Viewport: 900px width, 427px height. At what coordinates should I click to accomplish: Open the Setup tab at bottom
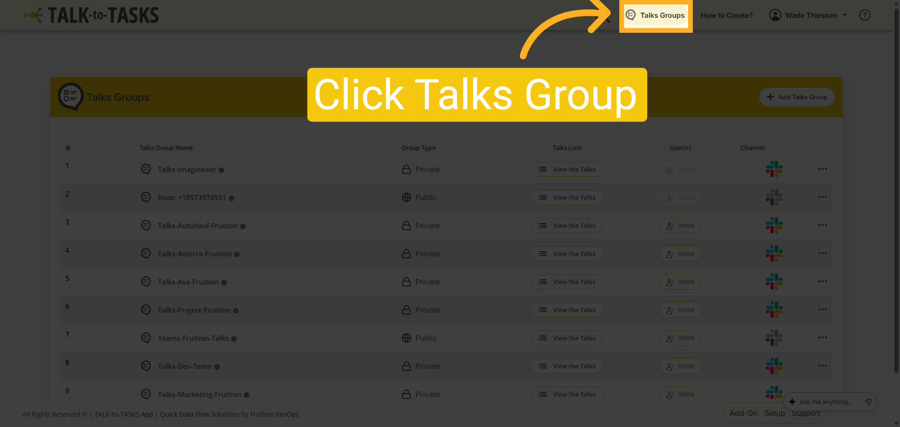pos(774,413)
